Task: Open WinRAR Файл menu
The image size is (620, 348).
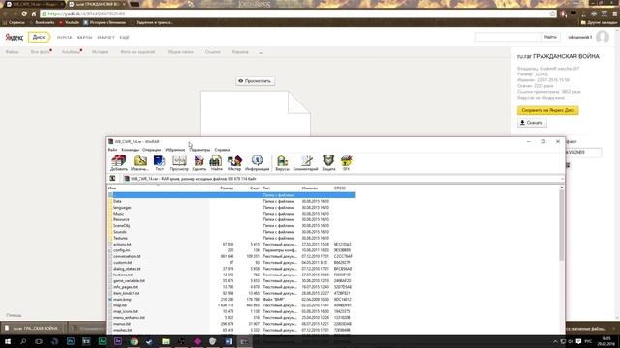Action: [112, 150]
